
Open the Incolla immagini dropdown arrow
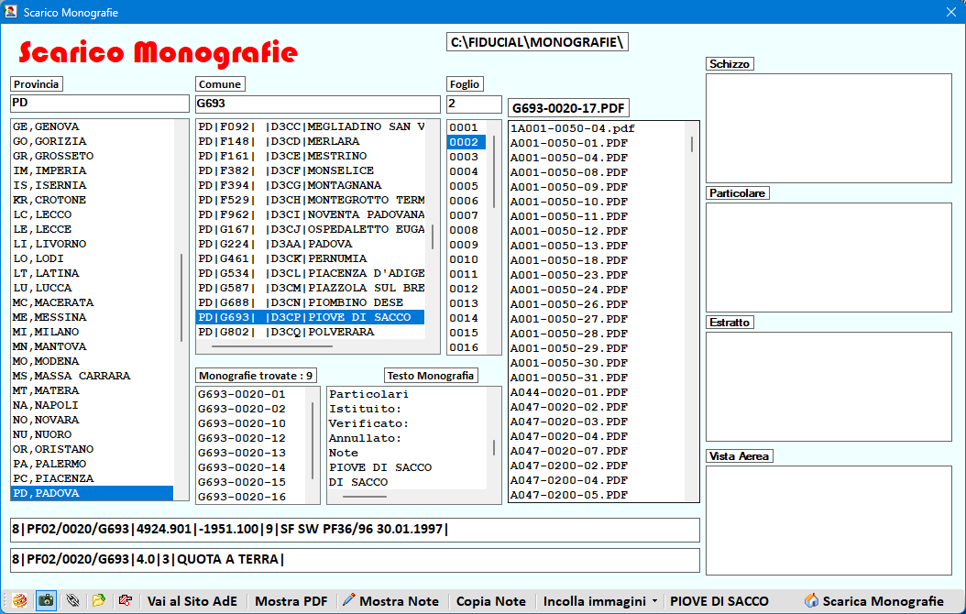[654, 601]
